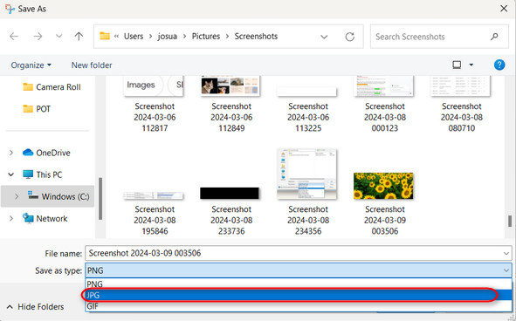Select Screenshot 2024-03-08 234356 dialog thumbnail
Screen dimensions: 516x321
pos(307,174)
